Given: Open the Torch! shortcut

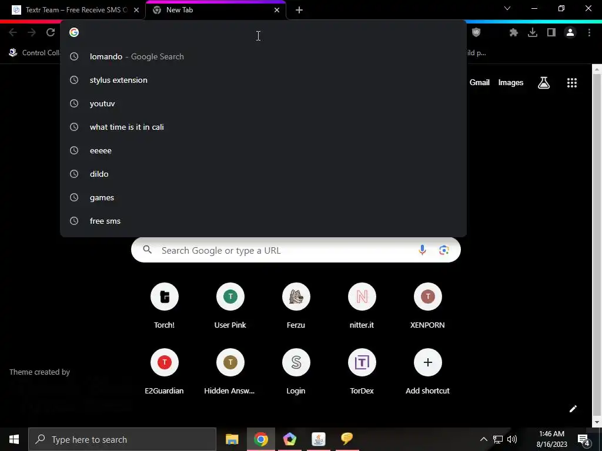Looking at the screenshot, I should pos(165,305).
